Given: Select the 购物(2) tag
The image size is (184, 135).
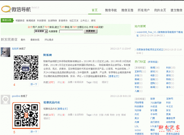Looking at the screenshot, I should click(170, 79).
